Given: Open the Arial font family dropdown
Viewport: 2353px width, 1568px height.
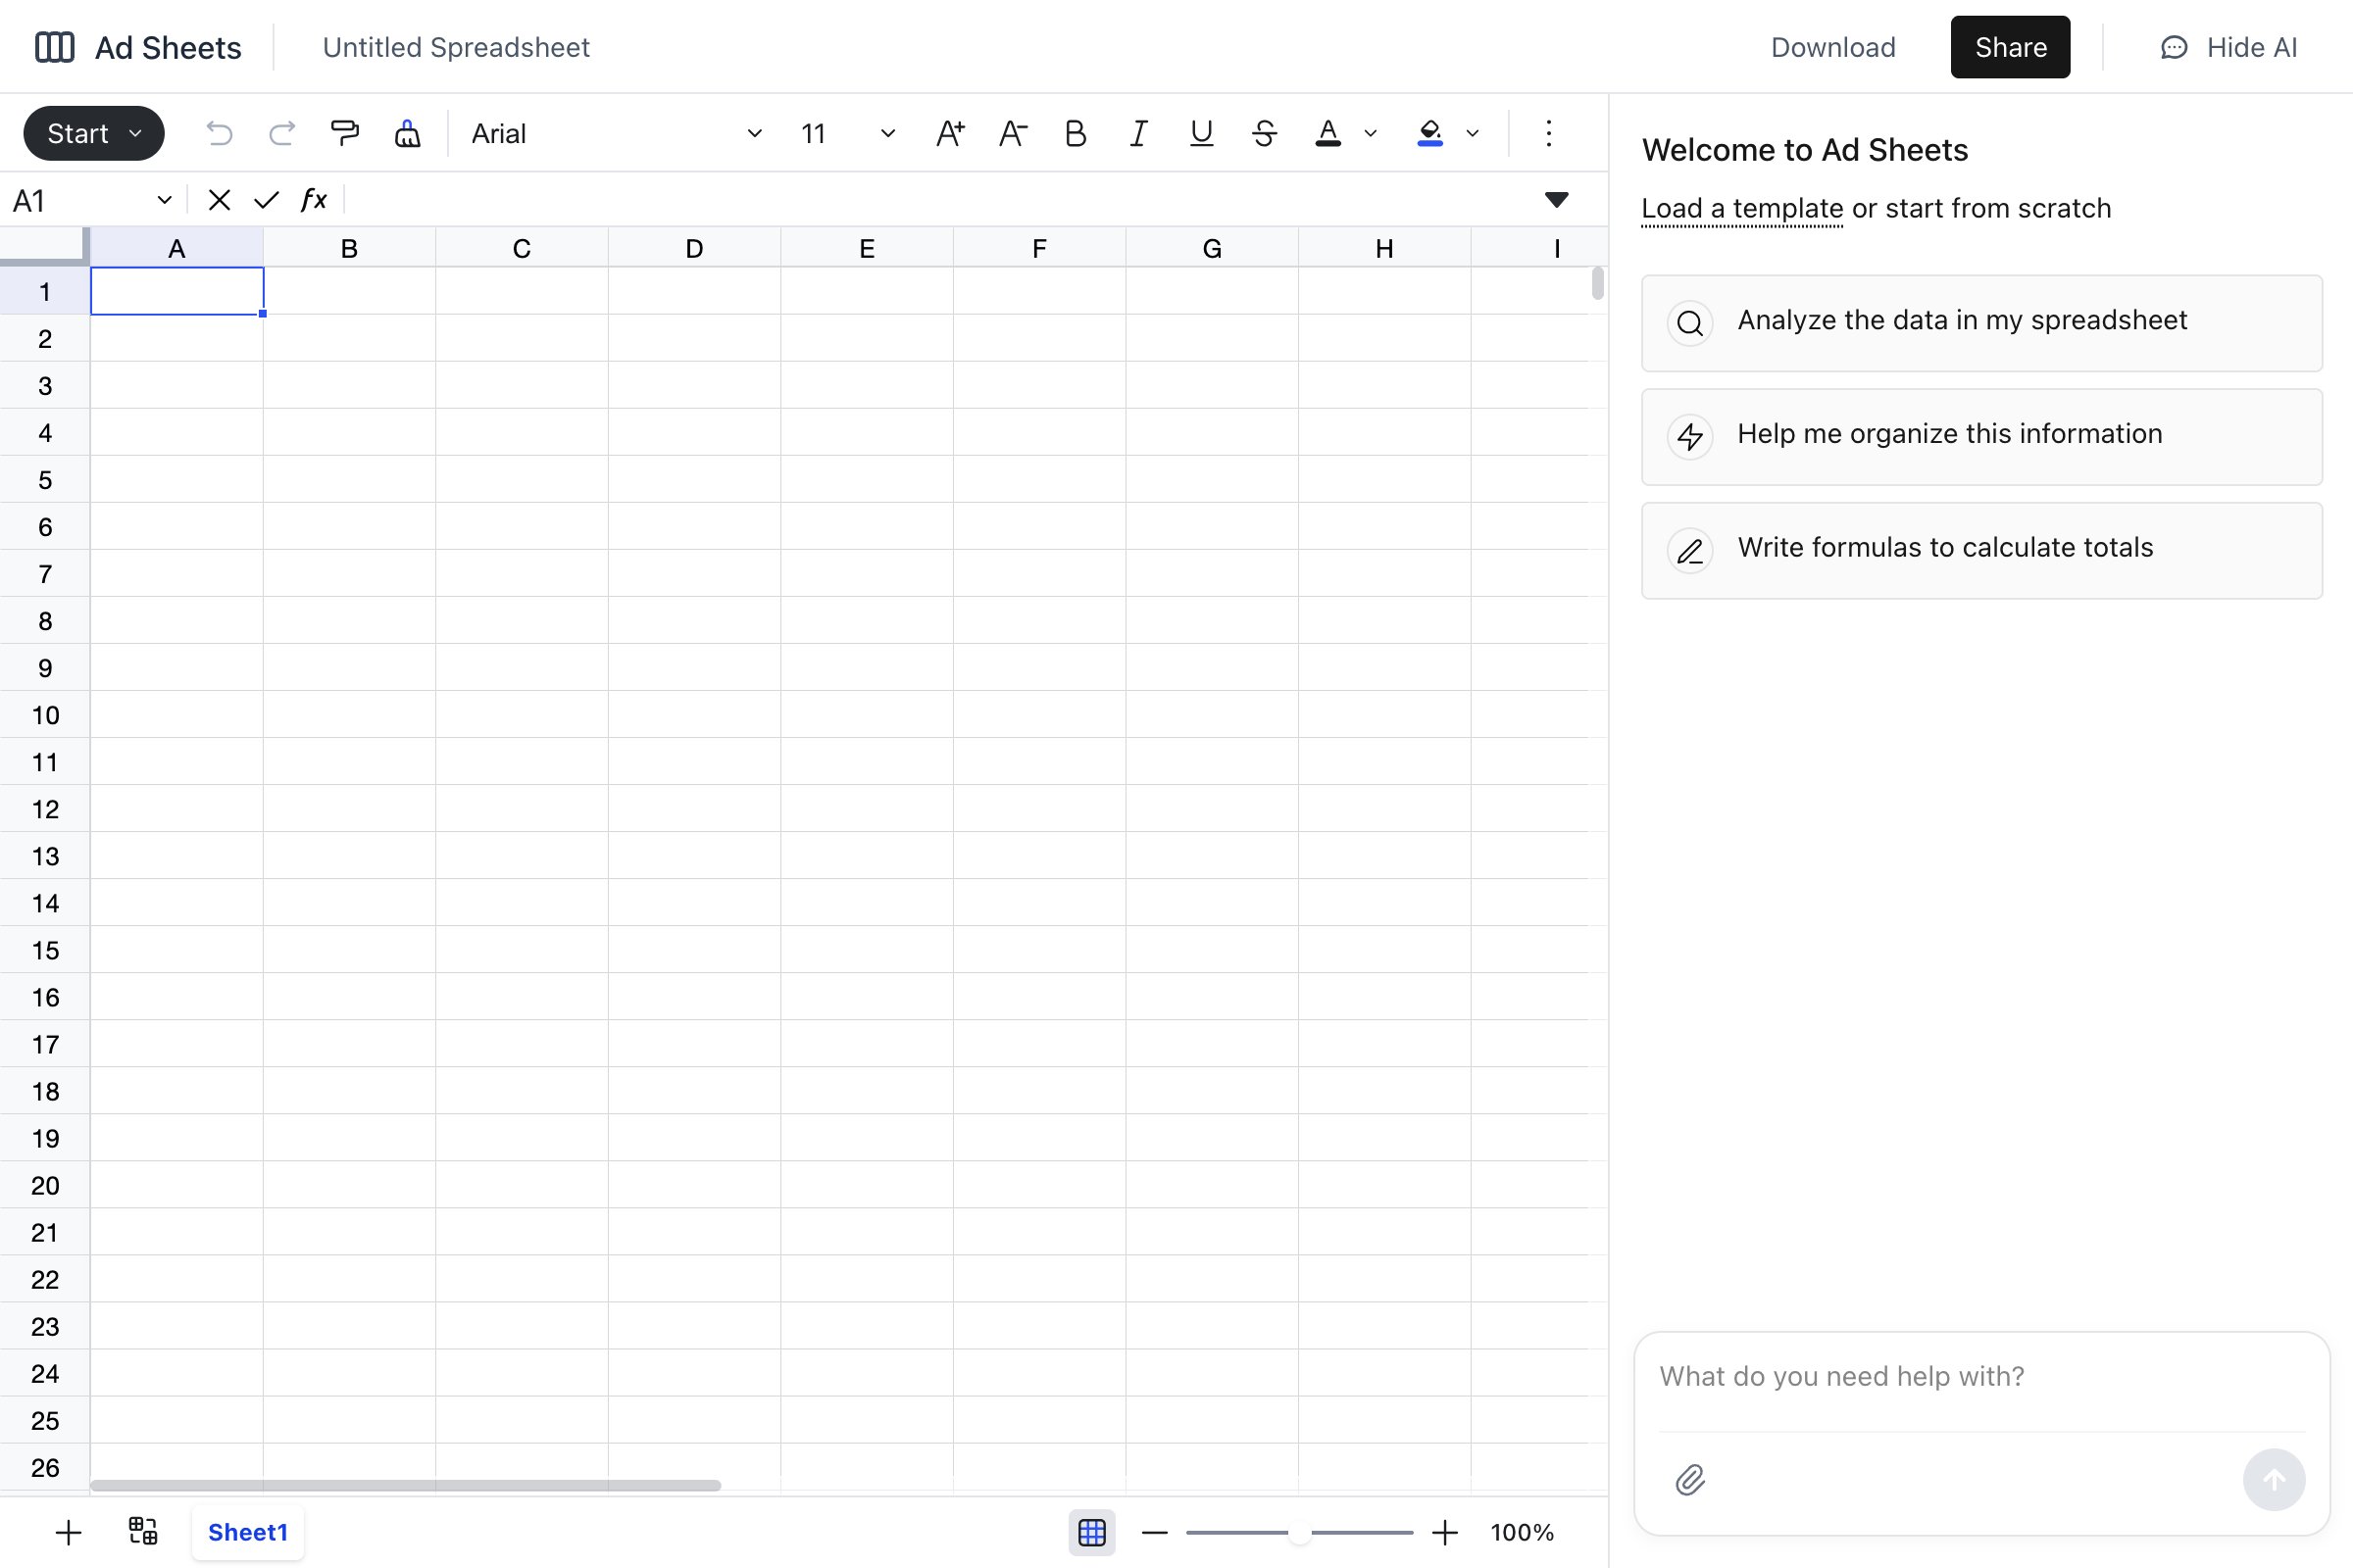Looking at the screenshot, I should [x=617, y=133].
